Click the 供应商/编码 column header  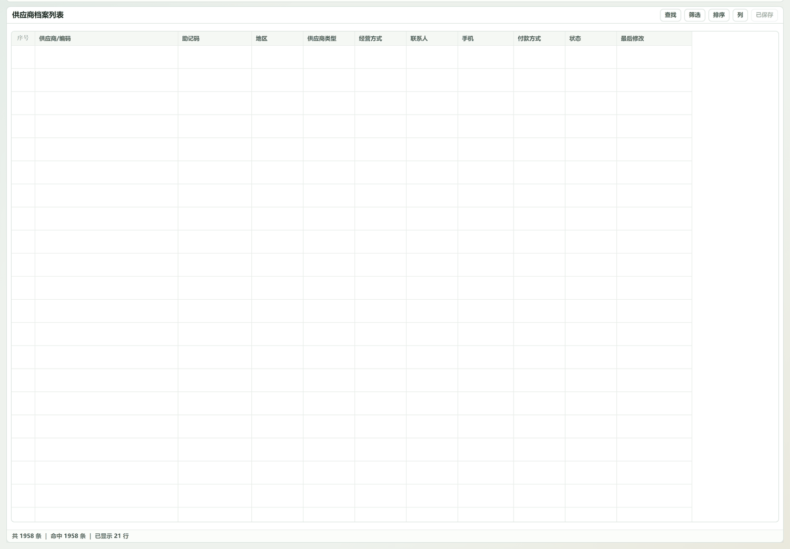[106, 38]
